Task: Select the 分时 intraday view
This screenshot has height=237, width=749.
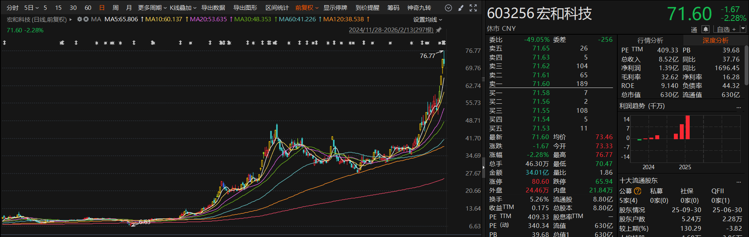Action: tap(12, 8)
